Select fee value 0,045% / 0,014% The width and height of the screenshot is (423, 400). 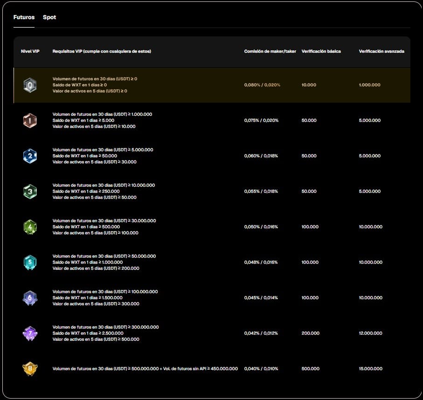tap(261, 298)
